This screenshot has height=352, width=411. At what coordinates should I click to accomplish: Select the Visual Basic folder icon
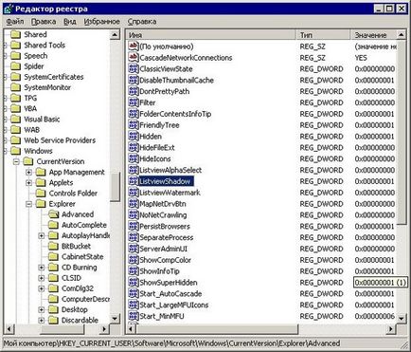[x=15, y=120]
